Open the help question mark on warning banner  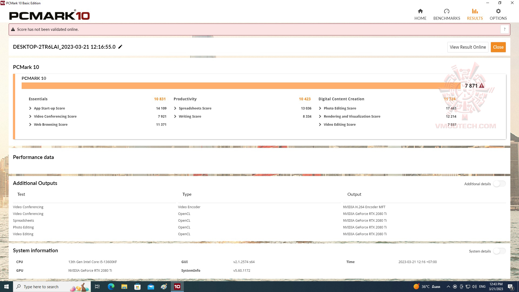[x=504, y=29]
